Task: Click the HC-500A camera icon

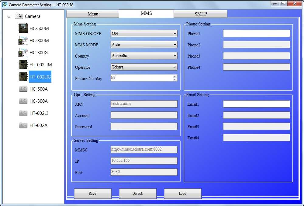Action: tap(23, 89)
